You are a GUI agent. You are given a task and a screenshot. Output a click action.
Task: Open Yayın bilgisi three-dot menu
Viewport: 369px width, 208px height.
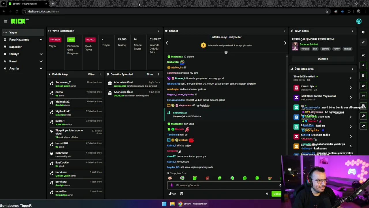point(352,31)
